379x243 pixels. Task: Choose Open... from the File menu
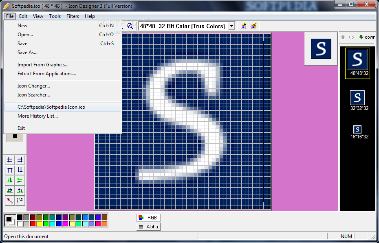pyautogui.click(x=63, y=35)
